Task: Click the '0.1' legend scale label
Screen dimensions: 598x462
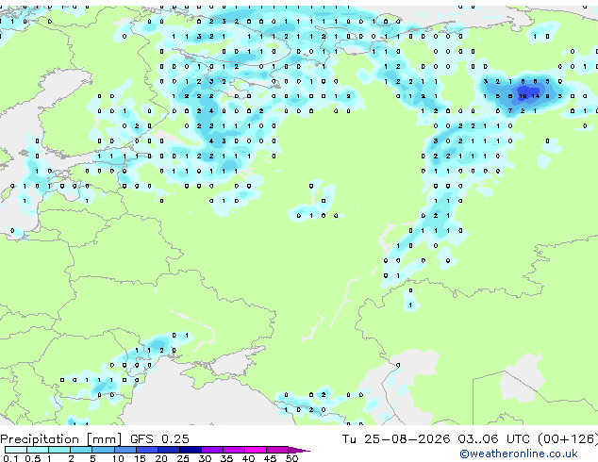Action: click(10, 458)
